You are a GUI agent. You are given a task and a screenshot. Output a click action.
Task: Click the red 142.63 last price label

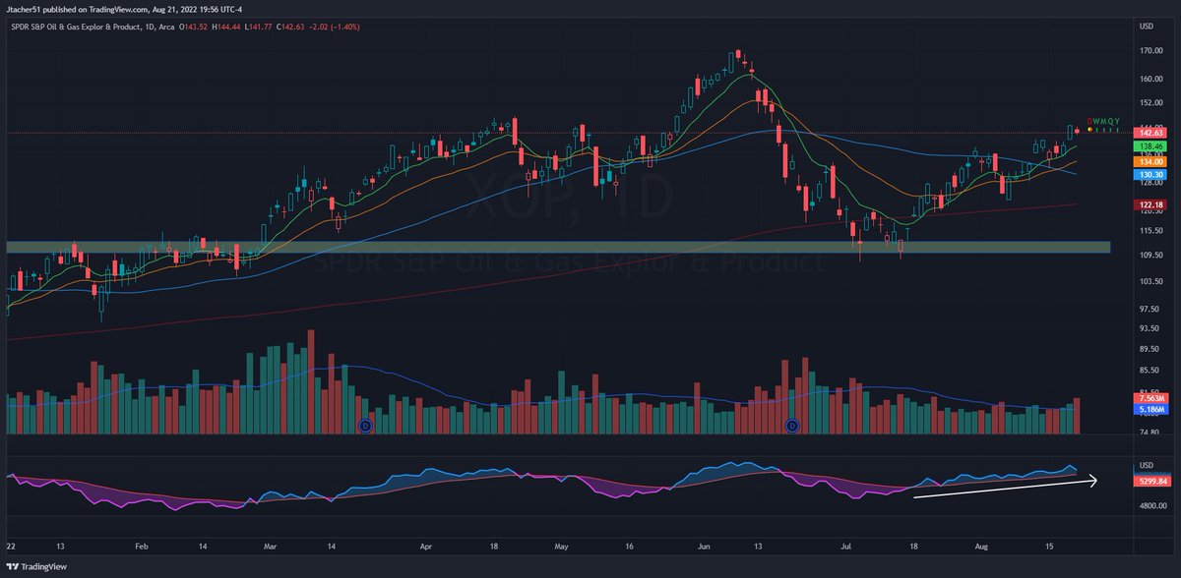1151,132
